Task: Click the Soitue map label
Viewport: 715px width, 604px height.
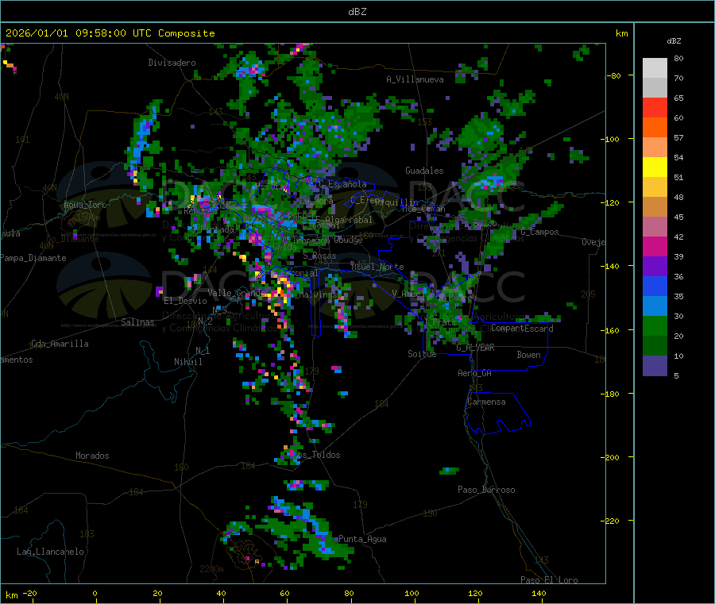Action: pos(422,354)
